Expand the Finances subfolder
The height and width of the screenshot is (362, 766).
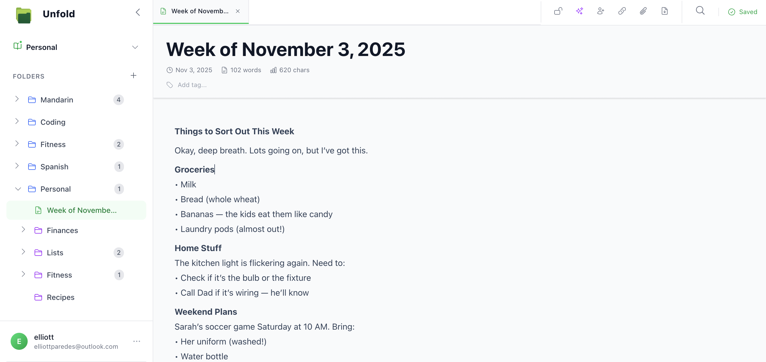pos(23,230)
